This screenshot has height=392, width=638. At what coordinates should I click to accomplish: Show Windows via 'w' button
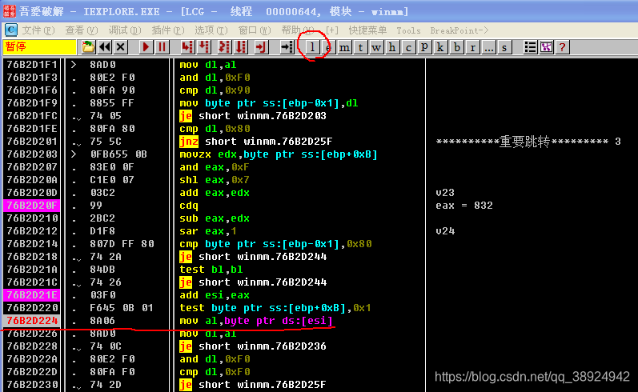pos(376,47)
